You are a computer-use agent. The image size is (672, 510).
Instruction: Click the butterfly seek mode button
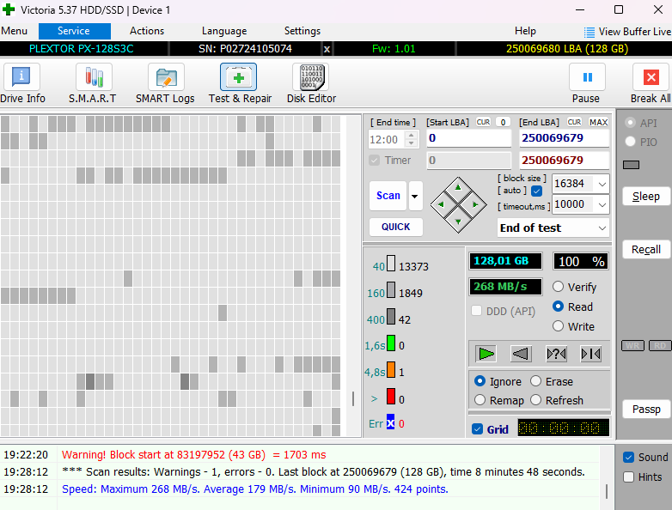point(590,354)
